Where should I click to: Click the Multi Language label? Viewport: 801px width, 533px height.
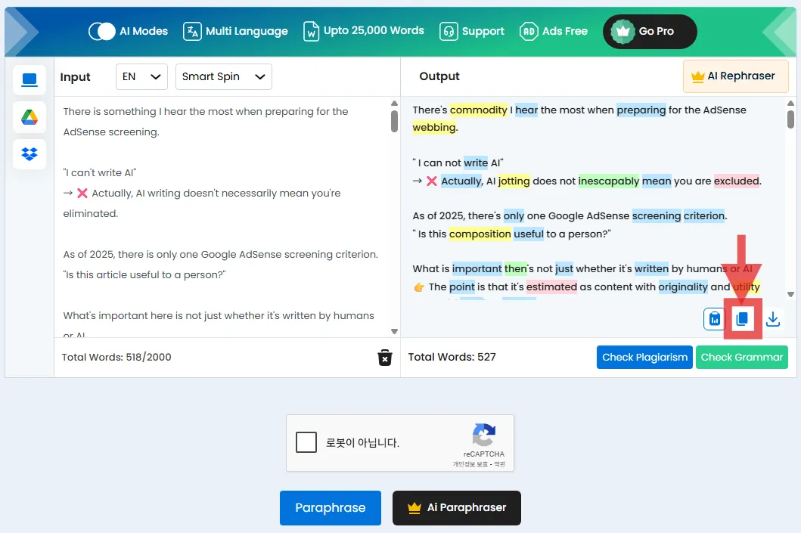pyautogui.click(x=247, y=31)
